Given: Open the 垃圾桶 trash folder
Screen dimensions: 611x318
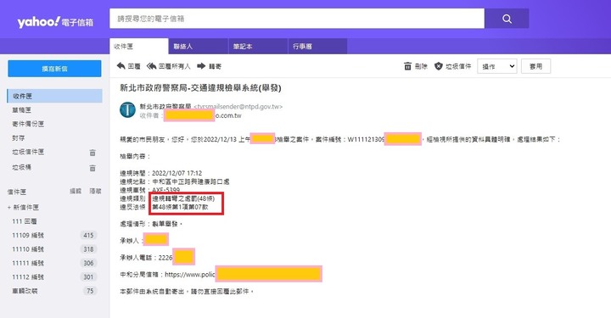Looking at the screenshot, I should pos(21,167).
